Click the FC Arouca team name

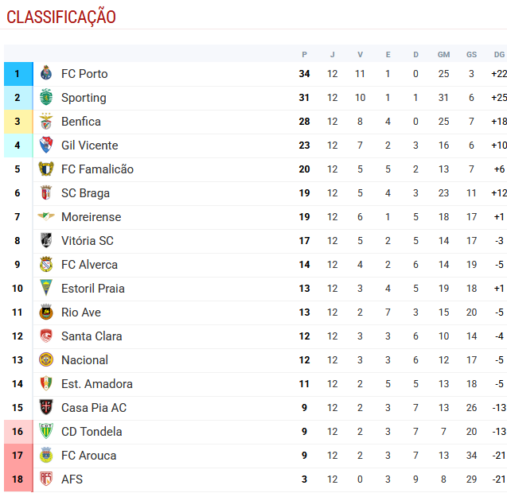pos(88,456)
